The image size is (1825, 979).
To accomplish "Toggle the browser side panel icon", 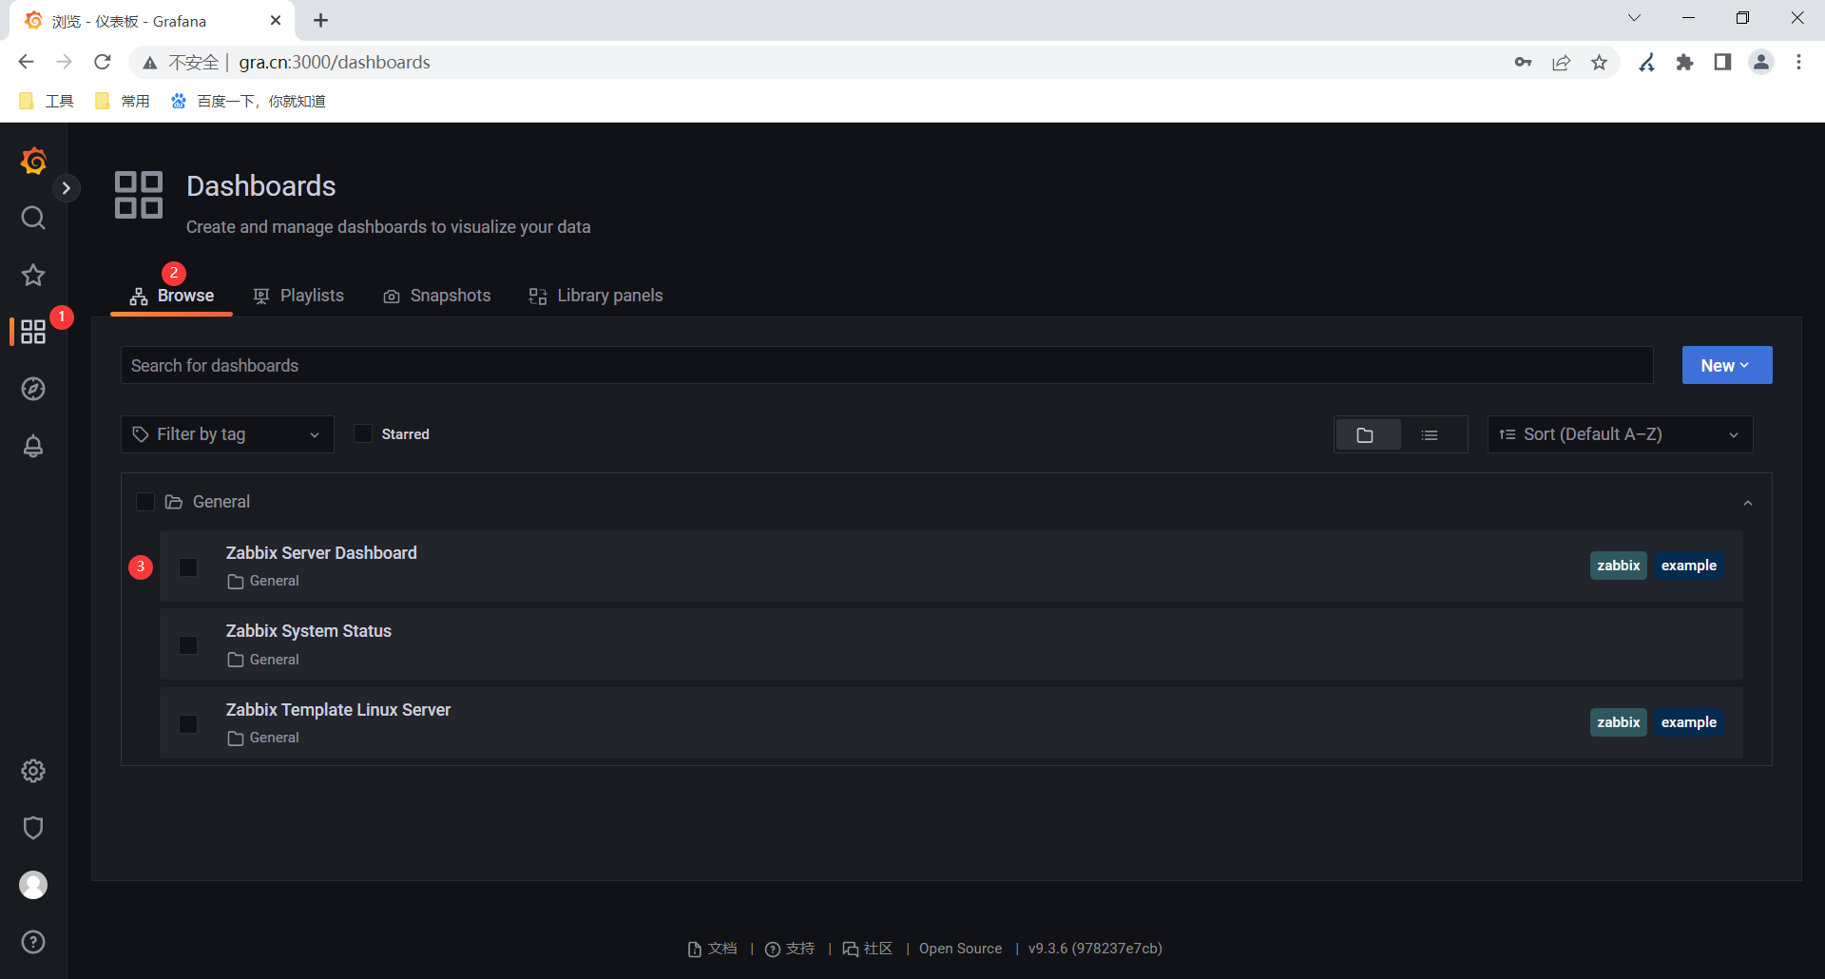I will pyautogui.click(x=1722, y=62).
